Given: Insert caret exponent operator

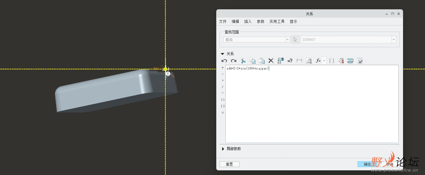Looking at the screenshot, I should (x=223, y=93).
